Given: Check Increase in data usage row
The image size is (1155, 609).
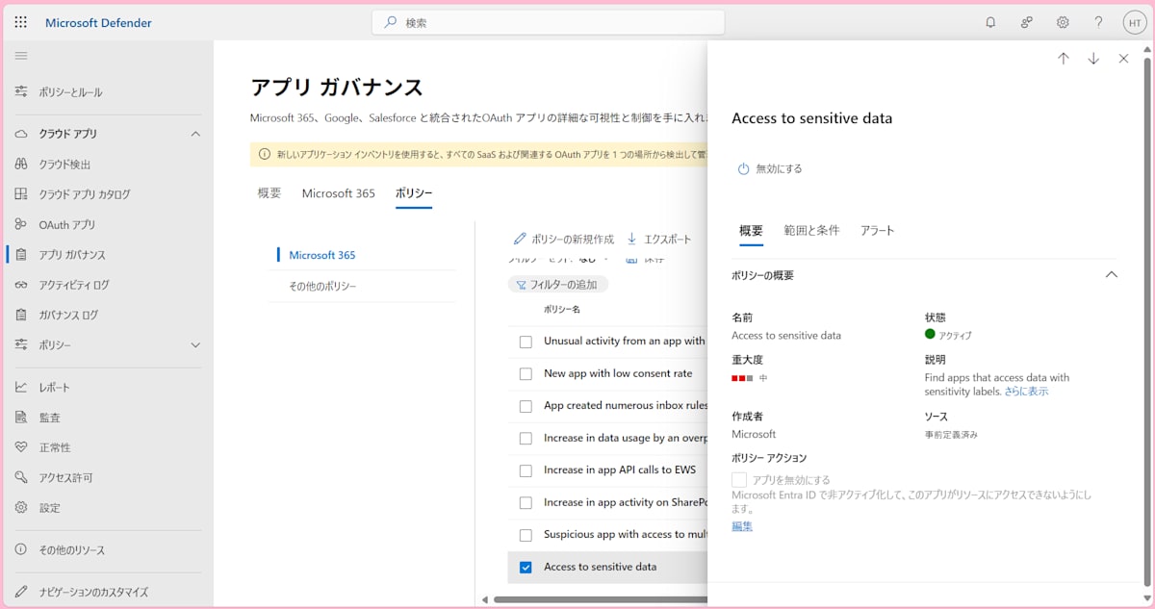Looking at the screenshot, I should pyautogui.click(x=526, y=439).
